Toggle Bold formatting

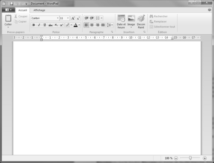(34, 25)
